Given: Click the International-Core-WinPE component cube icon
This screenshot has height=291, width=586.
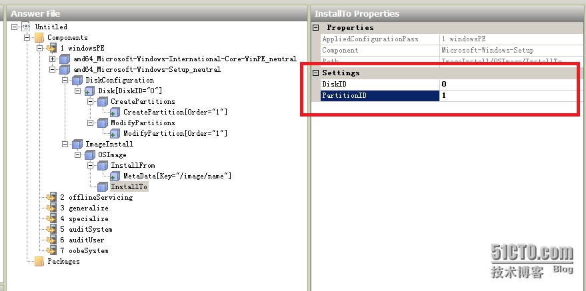Looking at the screenshot, I should click(65, 59).
